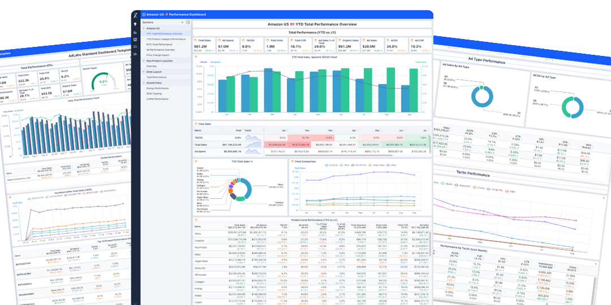
Task: Collapse the Amazon US section group
Action: point(144,28)
